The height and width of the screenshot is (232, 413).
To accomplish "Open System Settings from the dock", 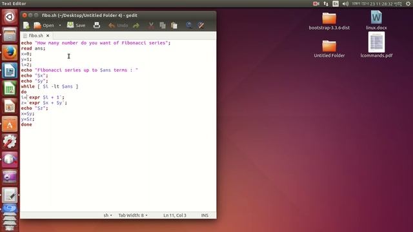I will tap(10, 142).
